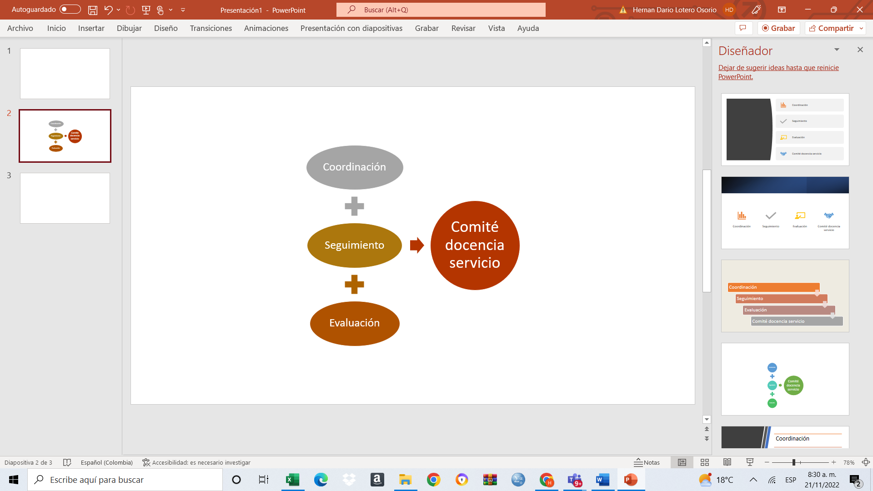Fit slide to current window icon

866,462
